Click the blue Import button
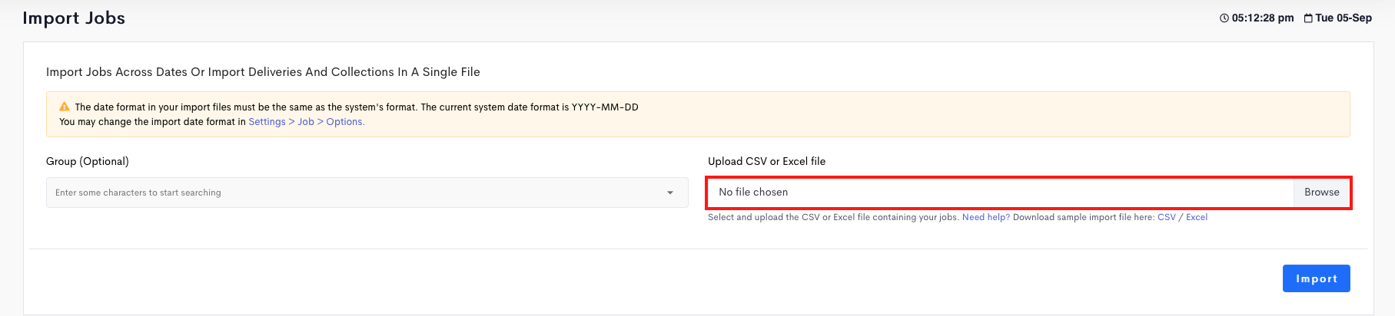This screenshot has width=1395, height=316. click(1317, 278)
